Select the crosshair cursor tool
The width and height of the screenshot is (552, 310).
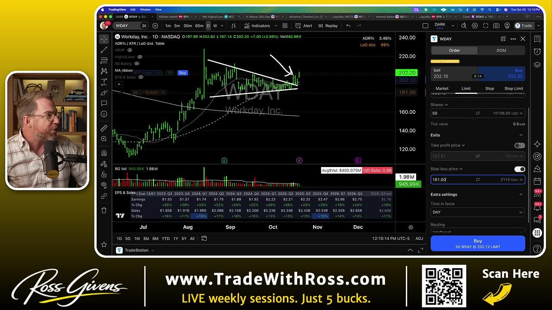(x=104, y=39)
